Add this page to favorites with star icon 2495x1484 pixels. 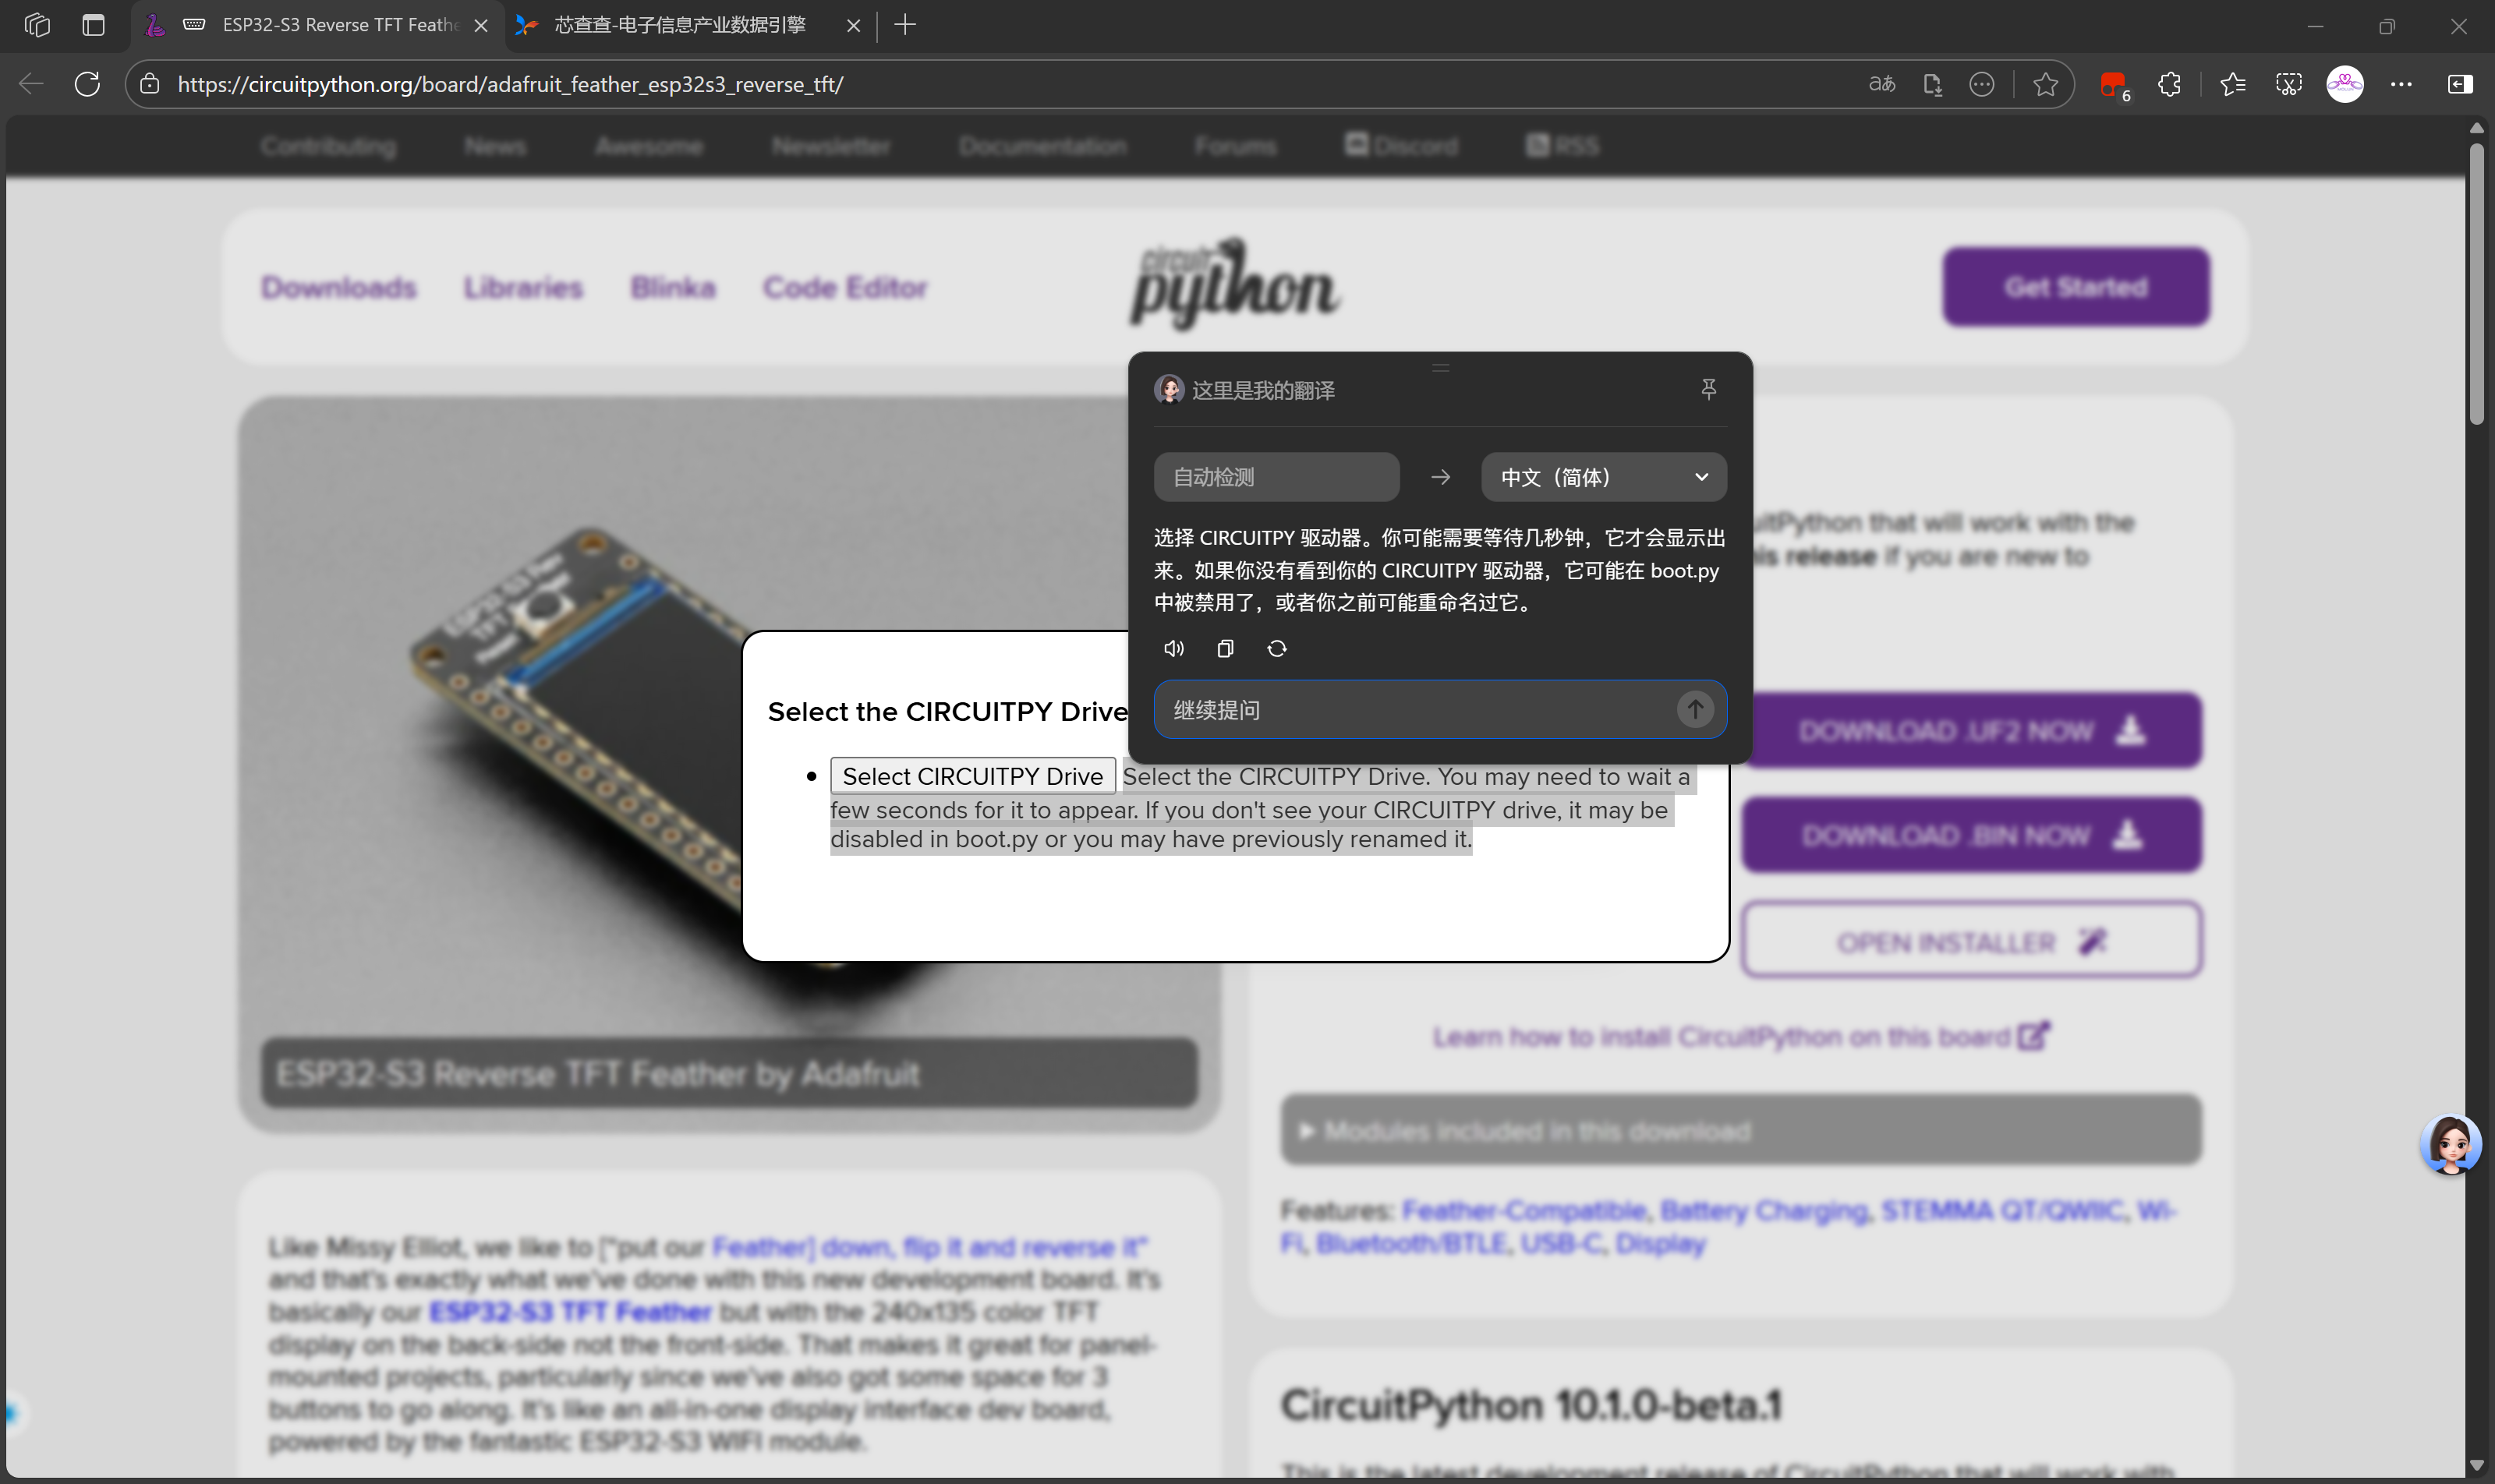click(2045, 84)
